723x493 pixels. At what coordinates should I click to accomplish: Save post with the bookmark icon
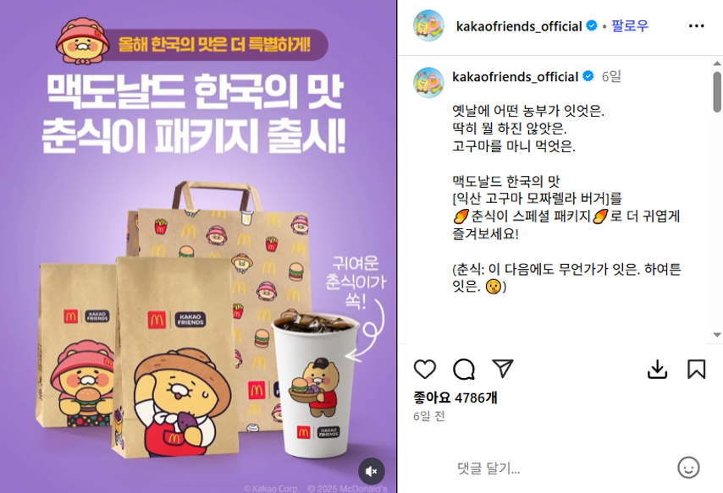point(696,369)
